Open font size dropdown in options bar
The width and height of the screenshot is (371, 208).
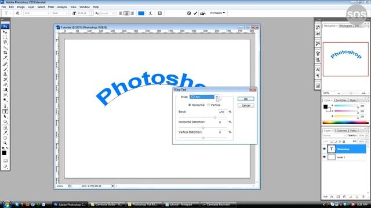[x=92, y=13]
